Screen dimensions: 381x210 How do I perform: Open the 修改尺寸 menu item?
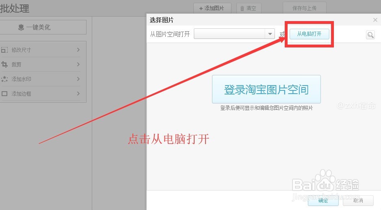pos(41,50)
